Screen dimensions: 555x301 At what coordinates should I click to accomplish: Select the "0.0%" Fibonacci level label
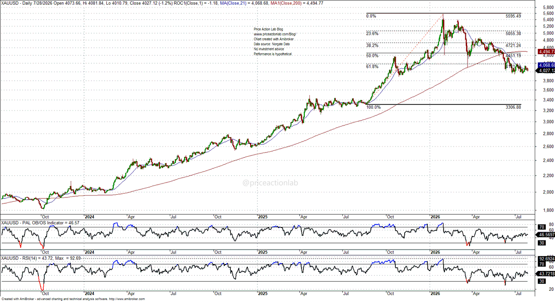371,16
